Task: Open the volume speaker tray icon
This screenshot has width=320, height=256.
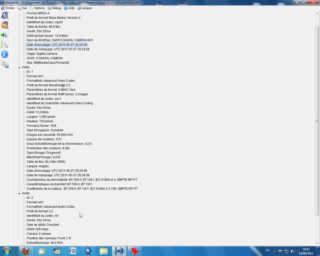Action: point(292,251)
